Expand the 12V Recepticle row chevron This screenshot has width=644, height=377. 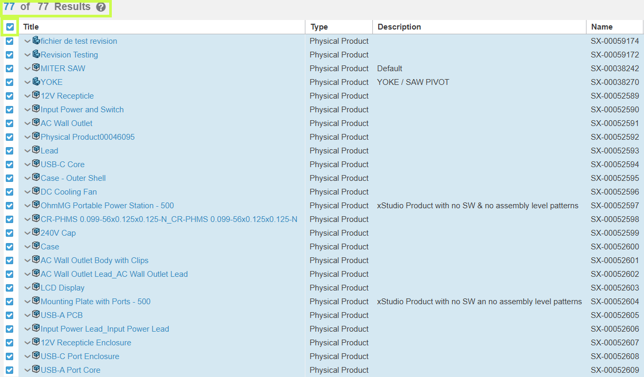(27, 96)
